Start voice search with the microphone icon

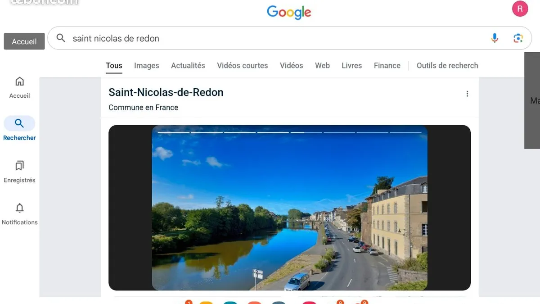495,38
